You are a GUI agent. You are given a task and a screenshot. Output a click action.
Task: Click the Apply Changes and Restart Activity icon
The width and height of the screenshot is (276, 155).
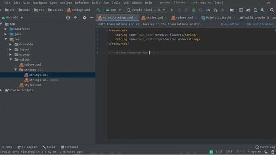click(179, 10)
